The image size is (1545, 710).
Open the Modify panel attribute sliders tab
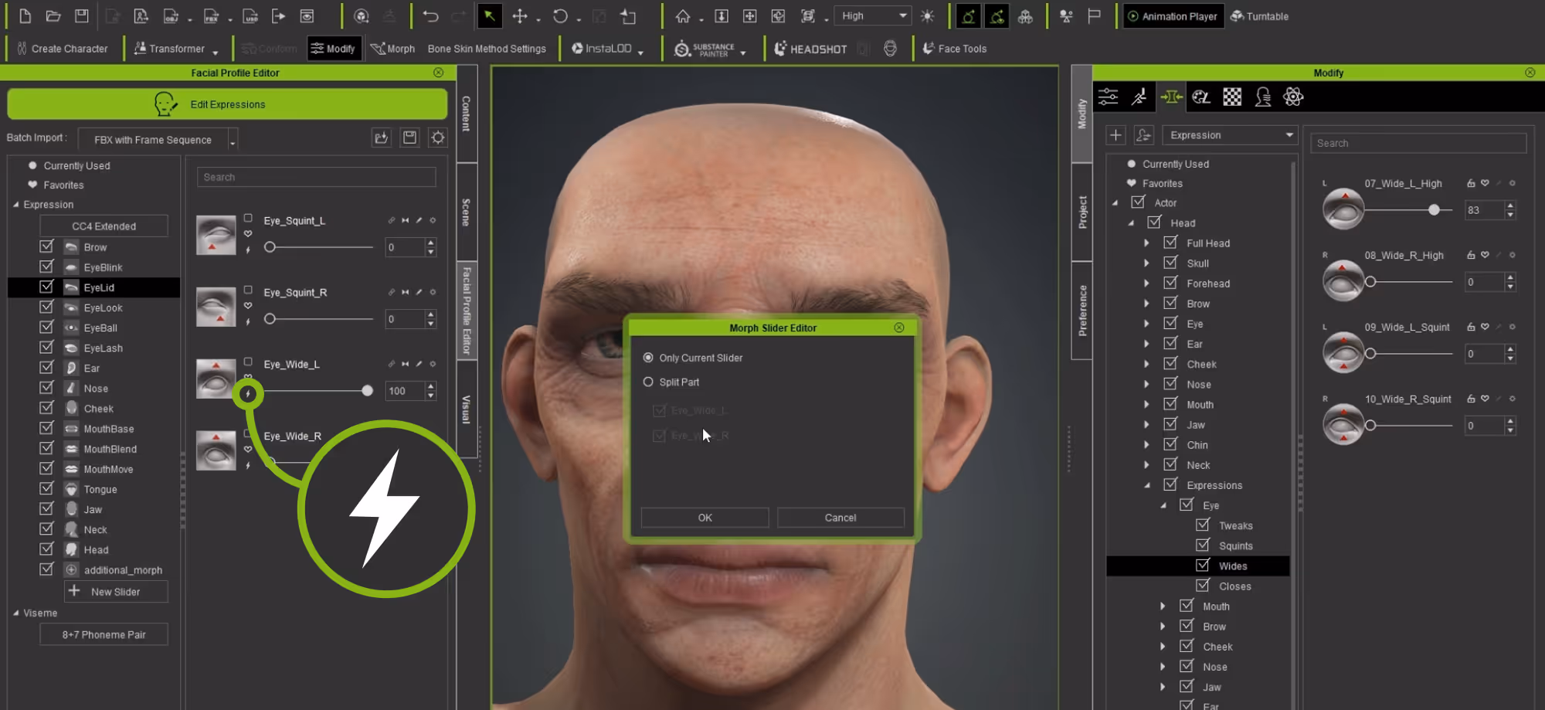point(1109,97)
